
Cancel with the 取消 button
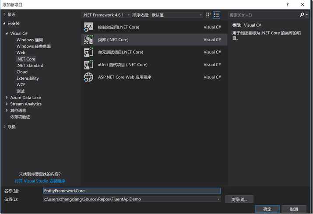294,209
